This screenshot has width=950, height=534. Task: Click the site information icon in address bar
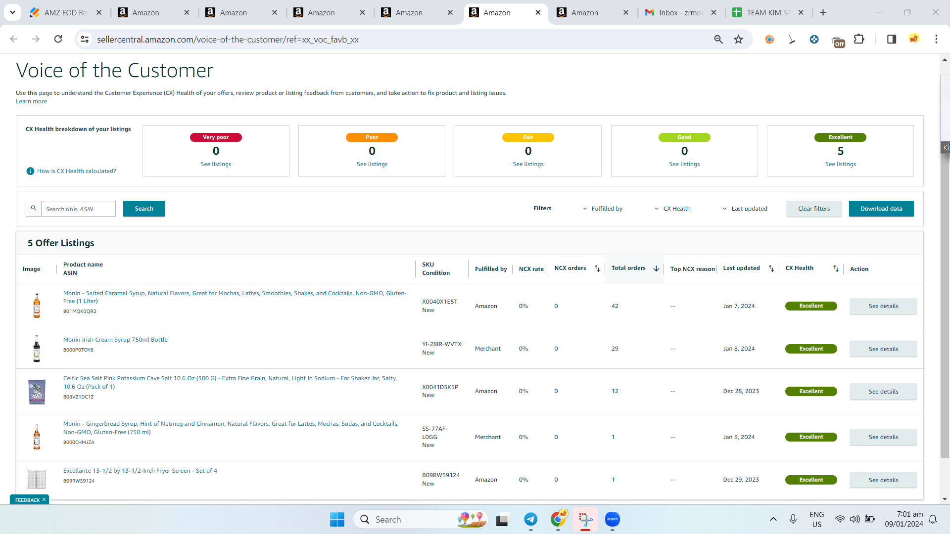coord(85,39)
